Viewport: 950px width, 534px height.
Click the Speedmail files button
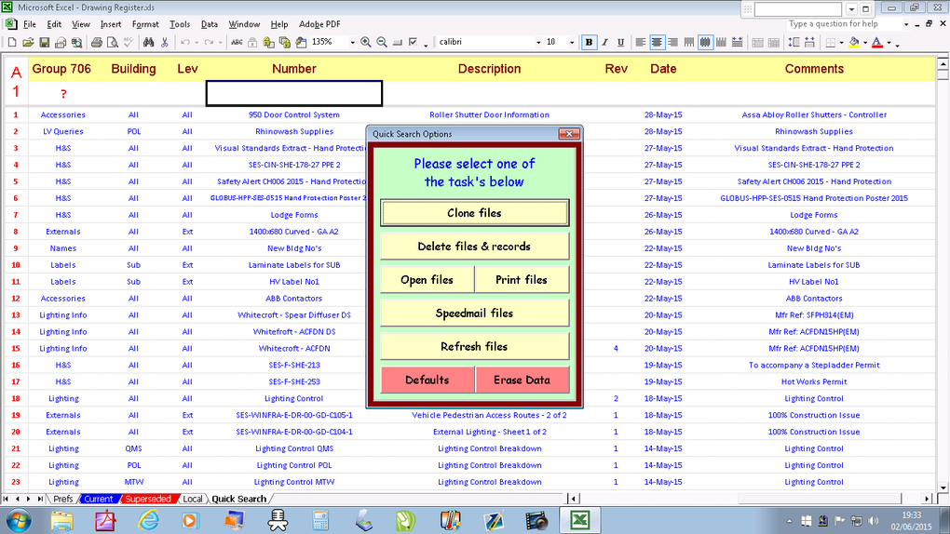[474, 313]
